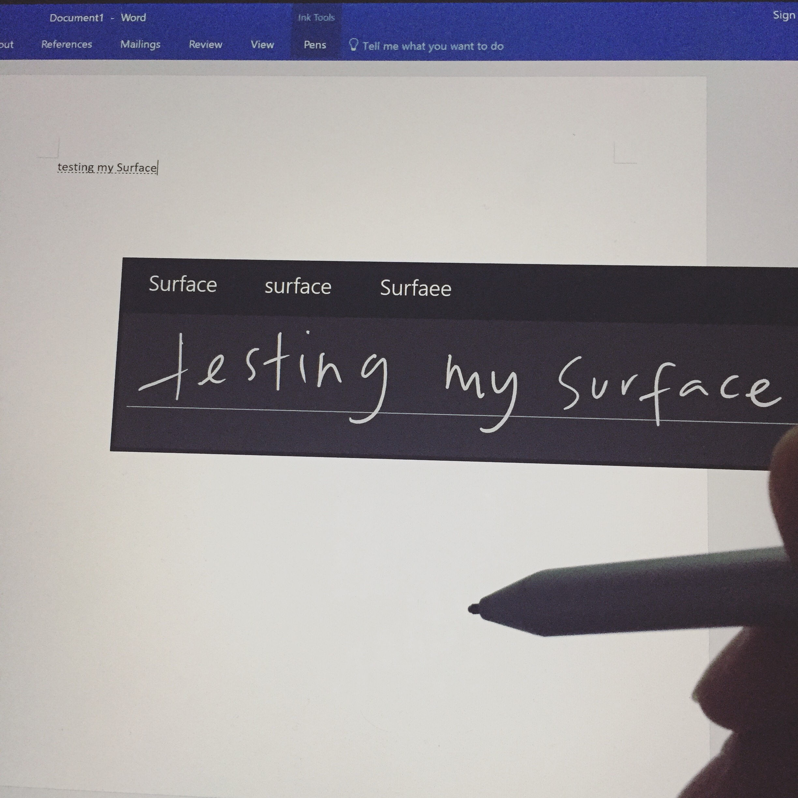Click the typed word testing in document
This screenshot has height=798, width=798.
(x=76, y=167)
